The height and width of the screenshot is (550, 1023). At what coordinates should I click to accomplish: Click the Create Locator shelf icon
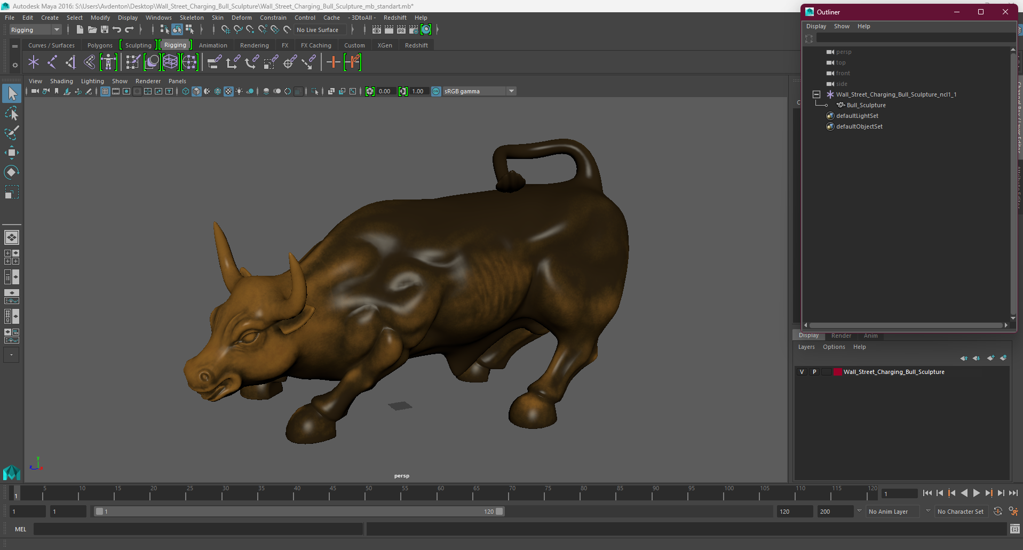tap(34, 62)
